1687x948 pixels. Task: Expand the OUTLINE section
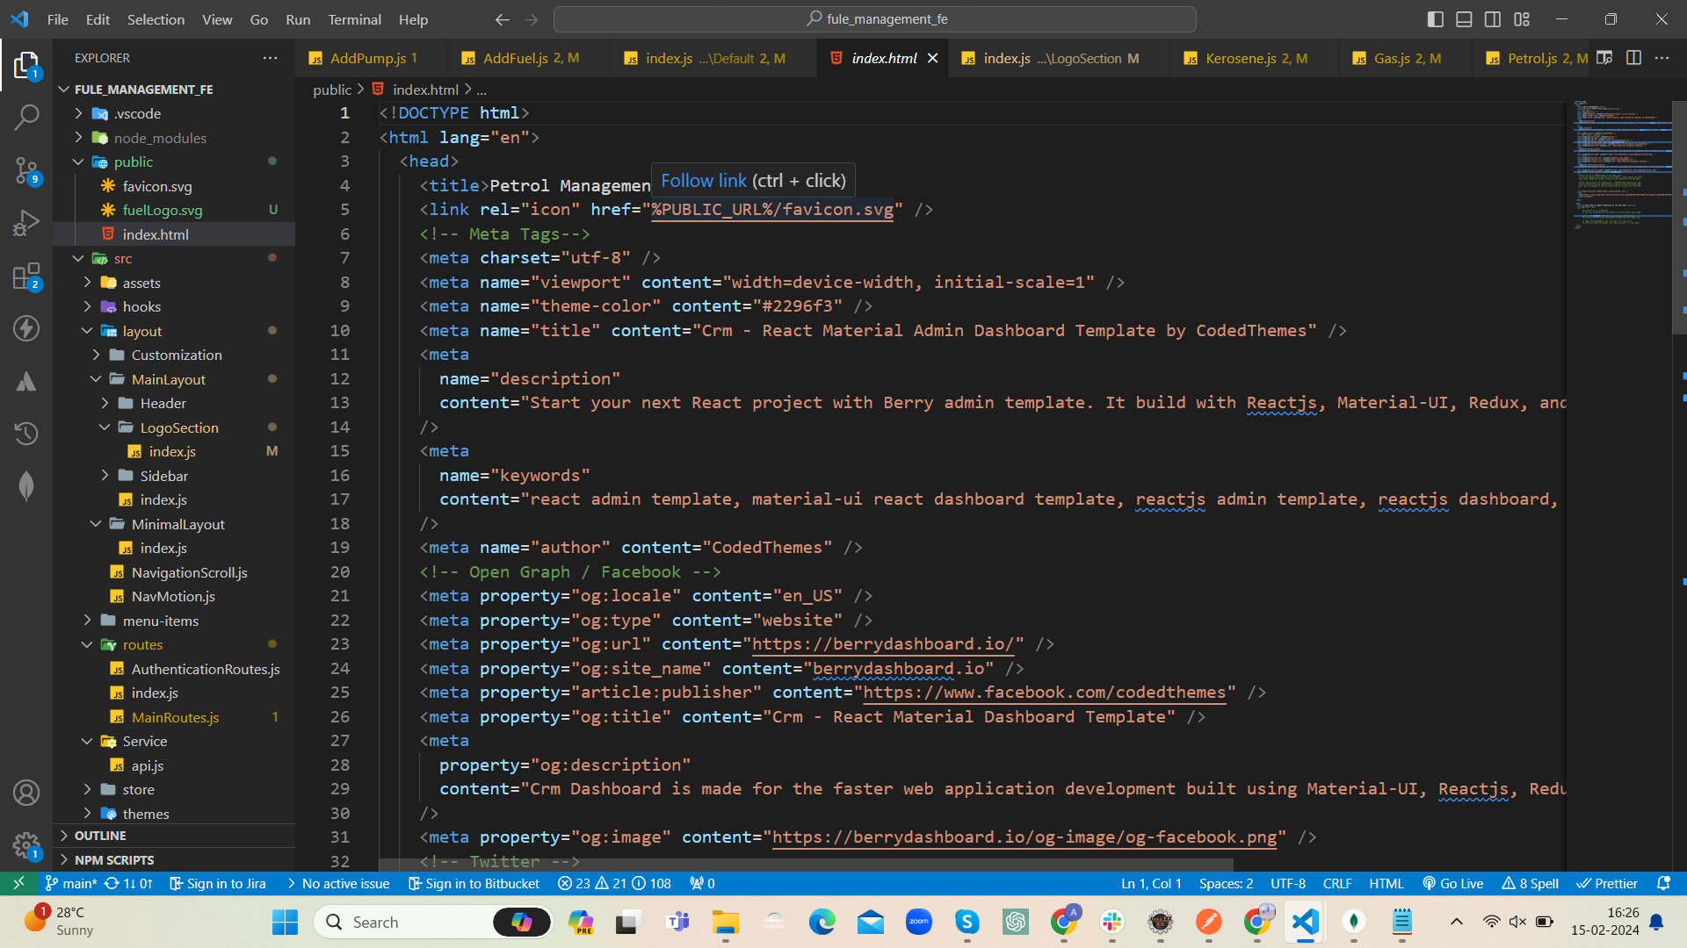tap(100, 836)
